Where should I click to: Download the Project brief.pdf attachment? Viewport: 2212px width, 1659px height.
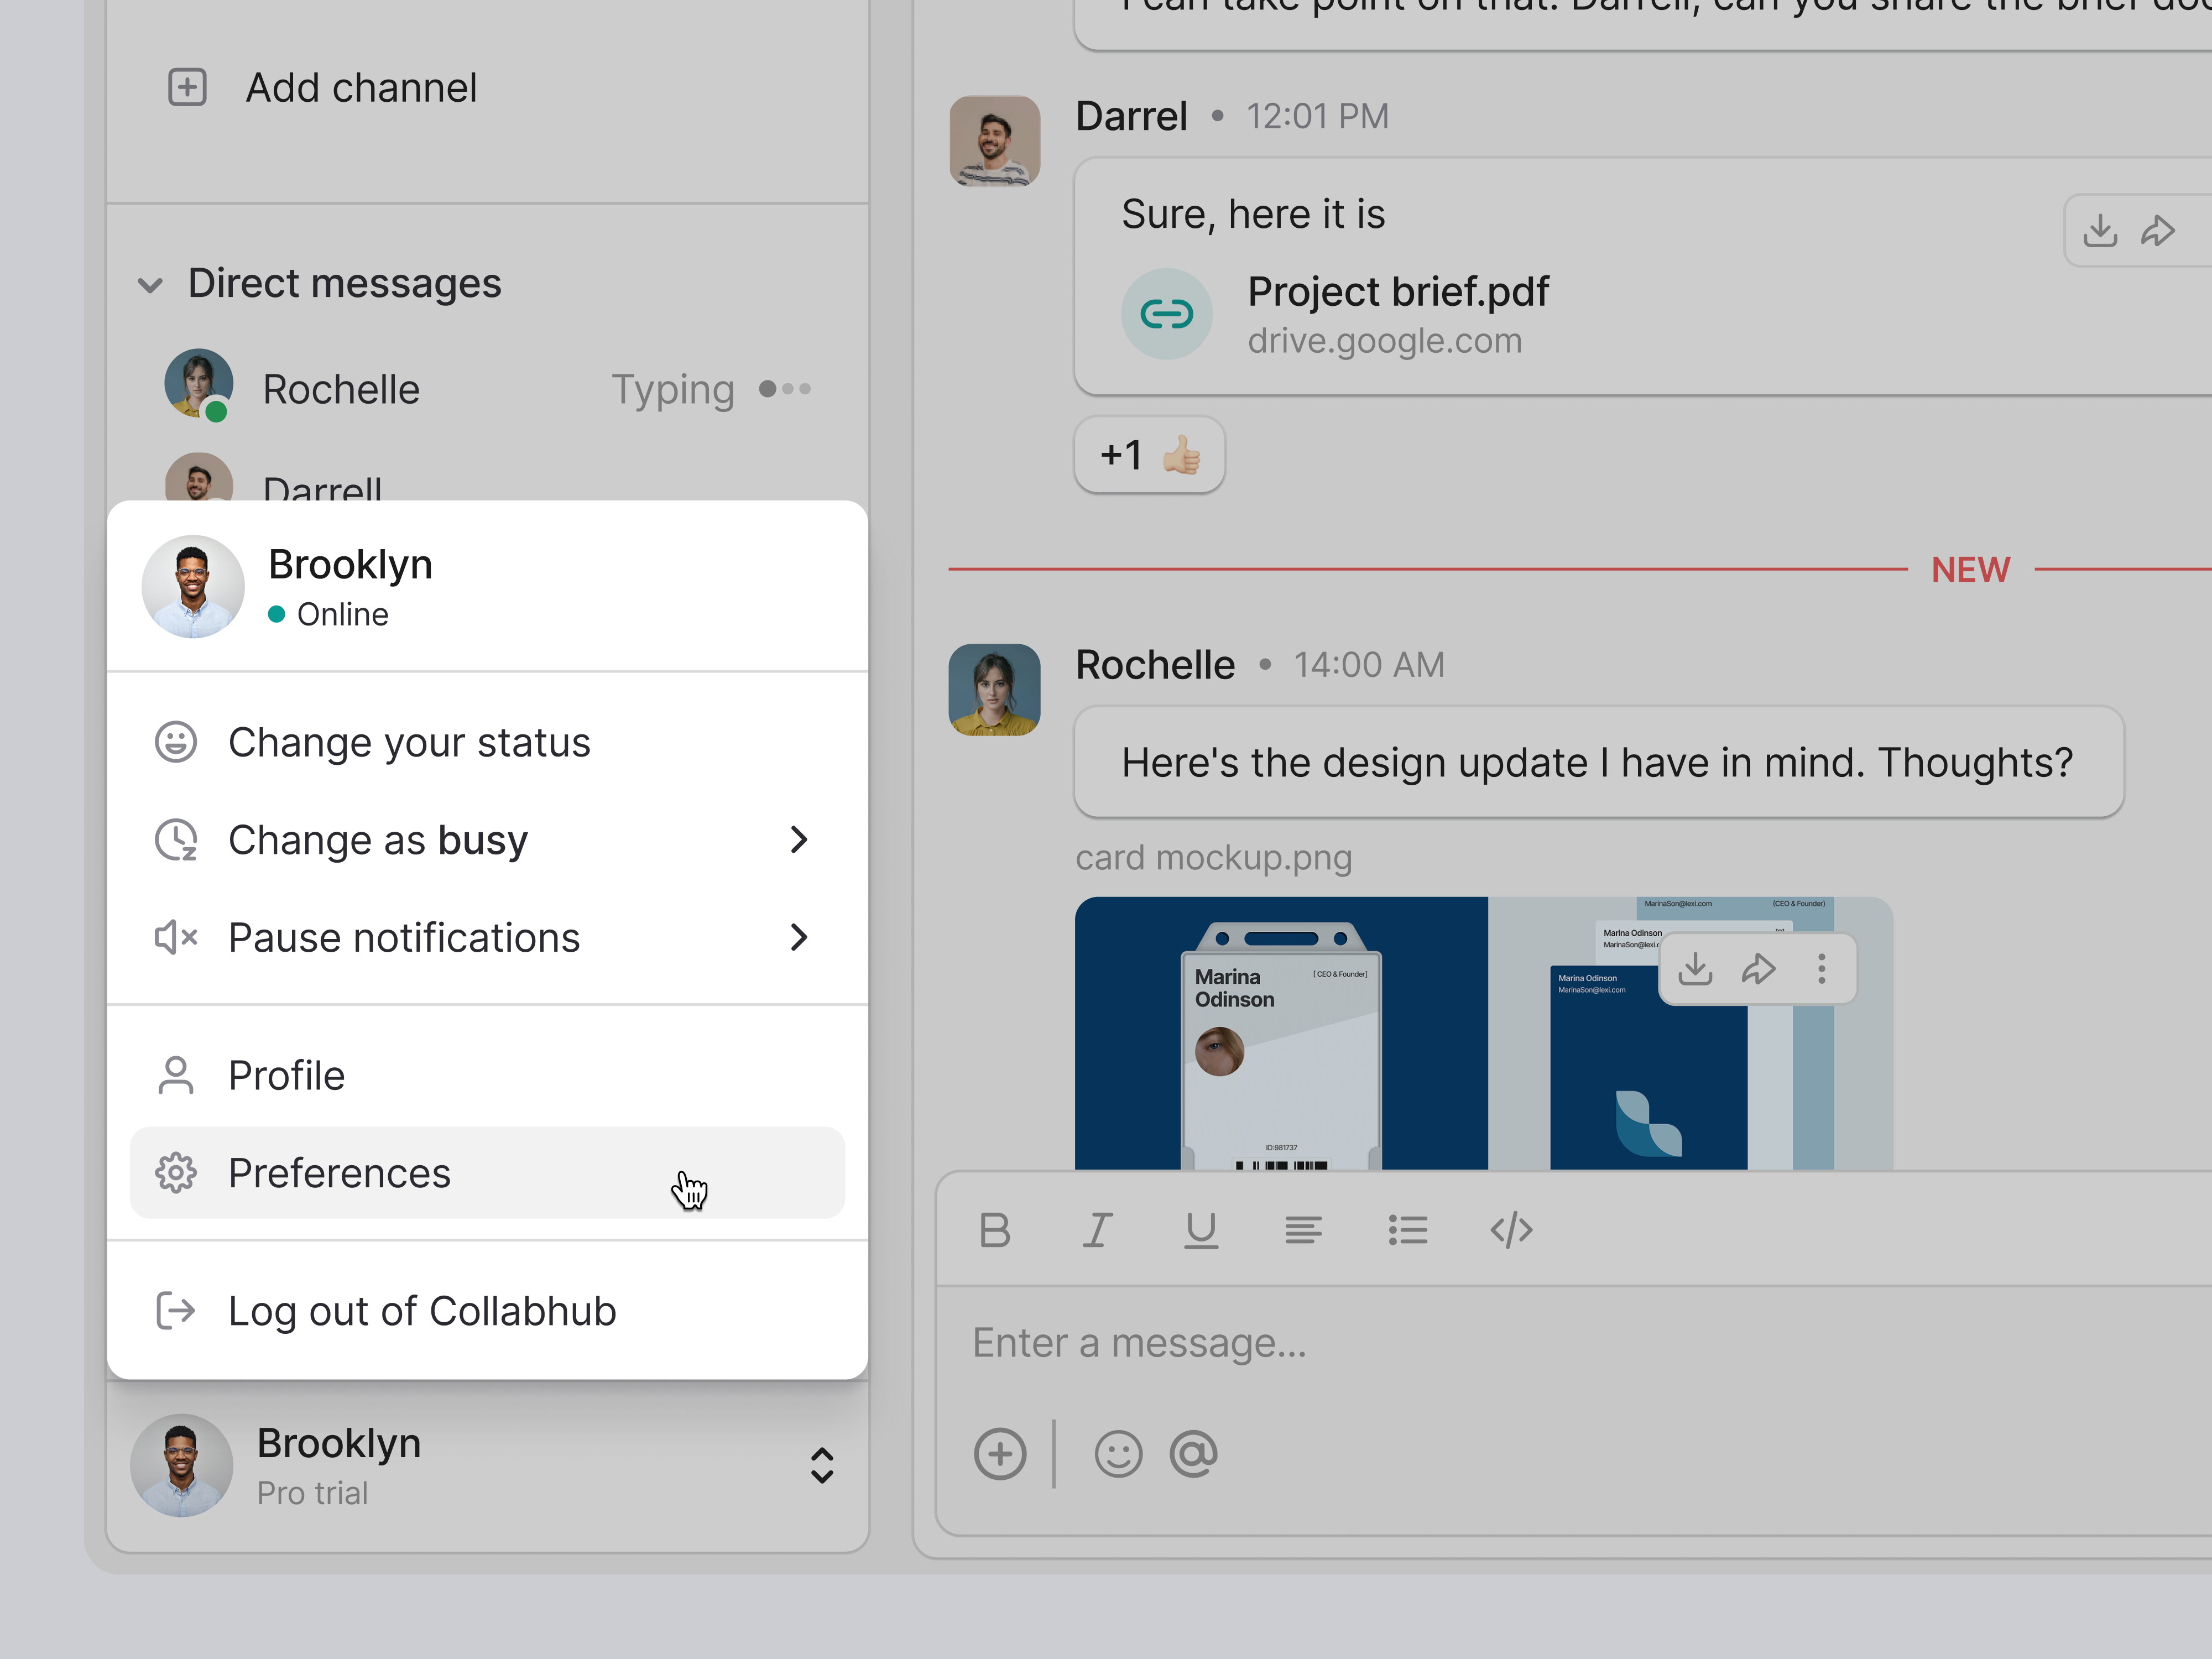[x=2101, y=230]
